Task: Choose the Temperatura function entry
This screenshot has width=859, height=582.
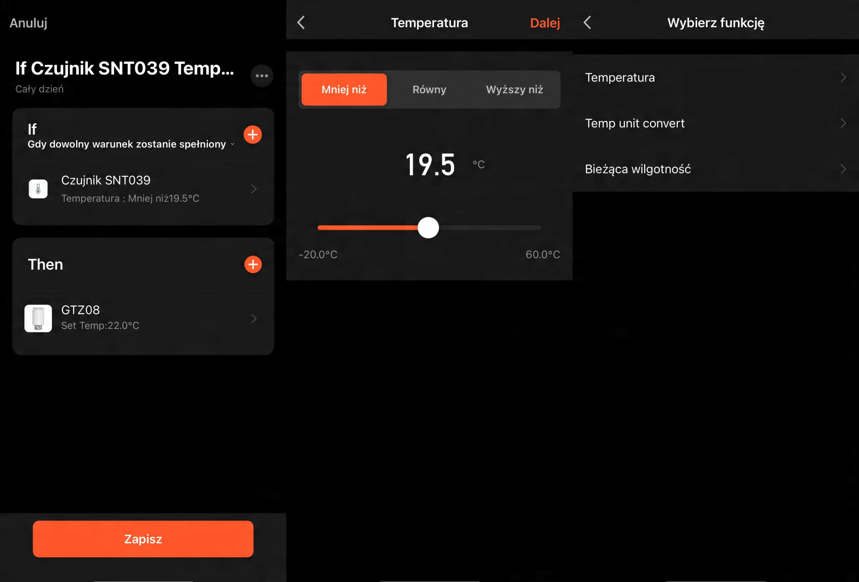Action: pyautogui.click(x=620, y=77)
